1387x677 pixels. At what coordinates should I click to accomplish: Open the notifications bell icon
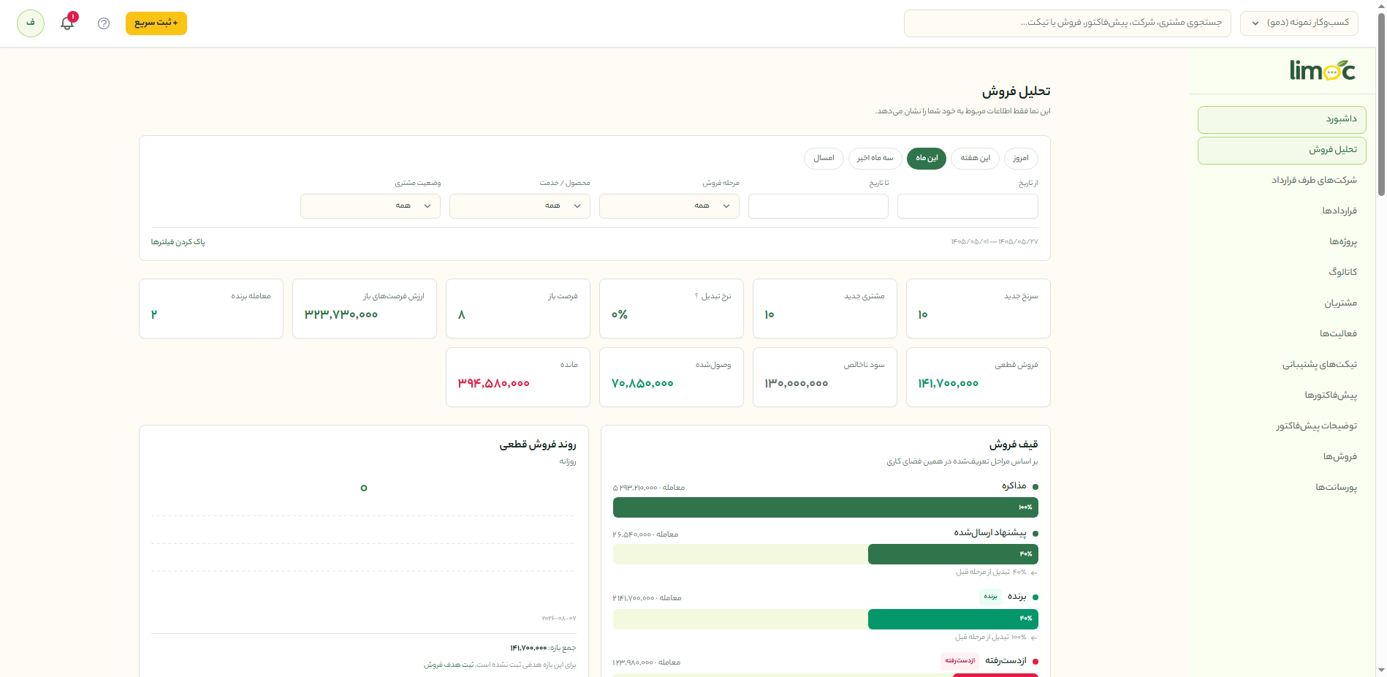tap(67, 23)
